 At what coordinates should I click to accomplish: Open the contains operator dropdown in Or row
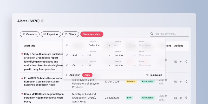(x=125, y=65)
